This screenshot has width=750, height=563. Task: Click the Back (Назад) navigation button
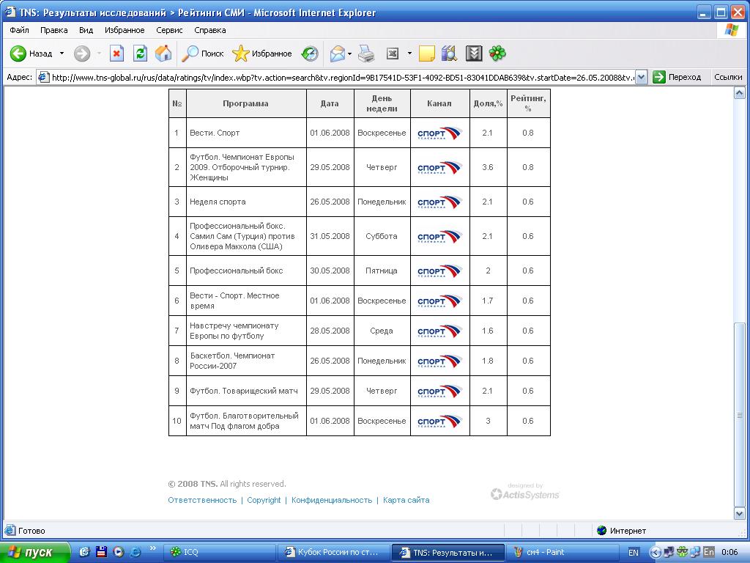tap(32, 54)
